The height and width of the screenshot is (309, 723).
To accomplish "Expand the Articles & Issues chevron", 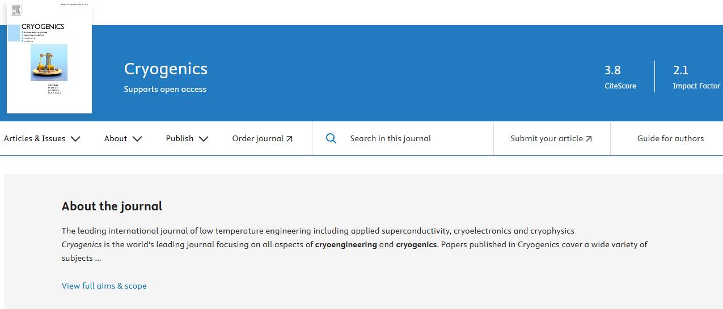I will pyautogui.click(x=75, y=139).
